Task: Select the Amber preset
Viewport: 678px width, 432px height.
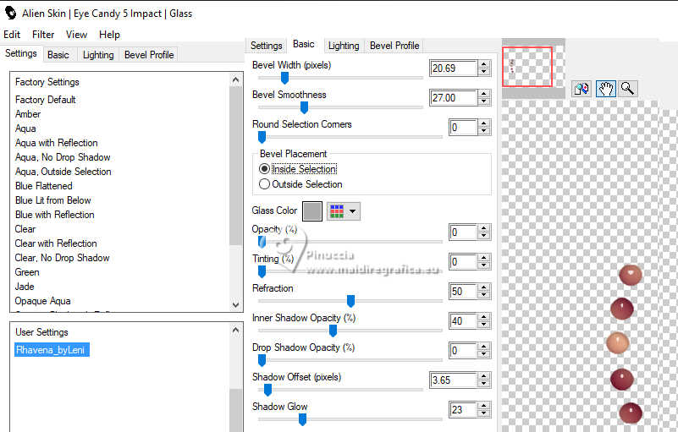Action: tap(28, 114)
